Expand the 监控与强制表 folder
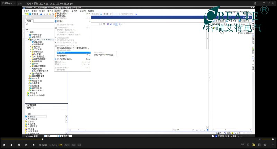This screenshot has height=149, width=277. pyautogui.click(x=30, y=59)
